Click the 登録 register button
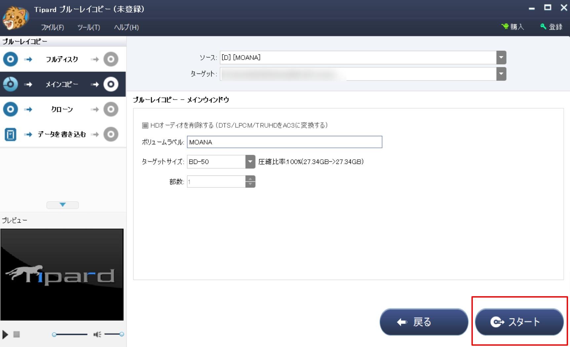Viewport: 570px width, 347px height. pyautogui.click(x=551, y=27)
